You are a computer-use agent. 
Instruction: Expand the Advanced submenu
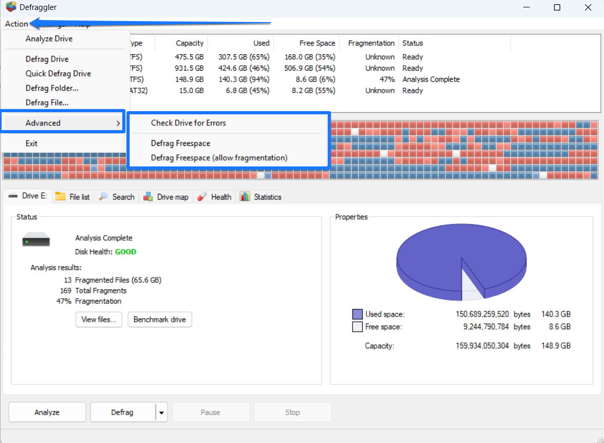[x=42, y=122]
